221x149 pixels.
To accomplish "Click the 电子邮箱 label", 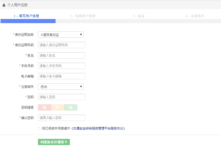I will (x=27, y=76).
